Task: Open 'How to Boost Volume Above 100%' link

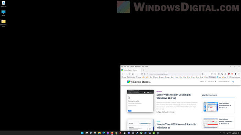Action: 226,121
